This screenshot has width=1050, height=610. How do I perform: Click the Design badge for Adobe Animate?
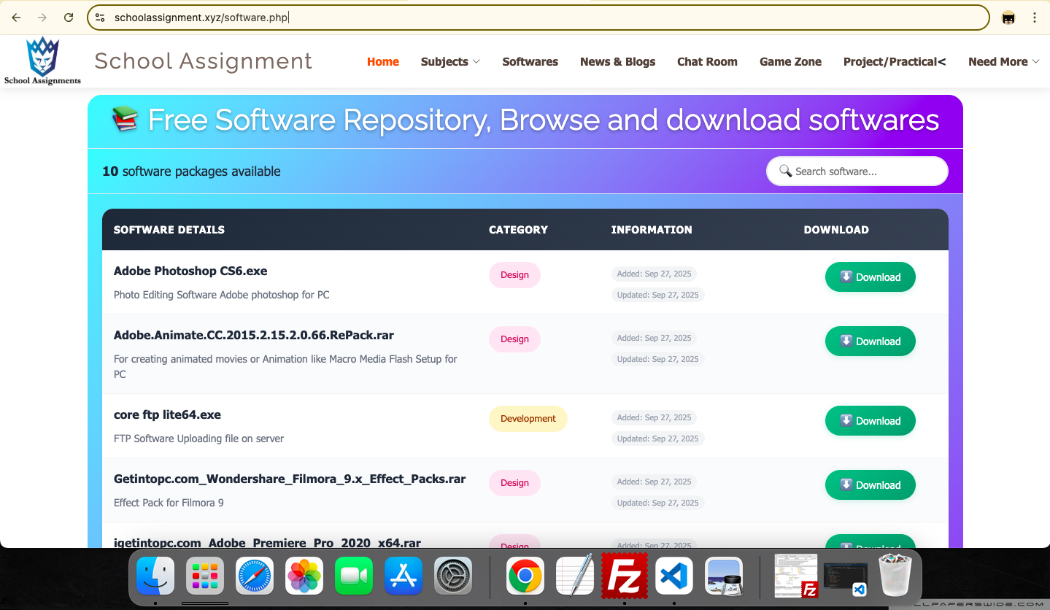coord(514,339)
